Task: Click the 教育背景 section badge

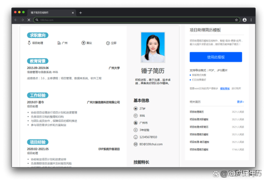Action: pyautogui.click(x=38, y=61)
